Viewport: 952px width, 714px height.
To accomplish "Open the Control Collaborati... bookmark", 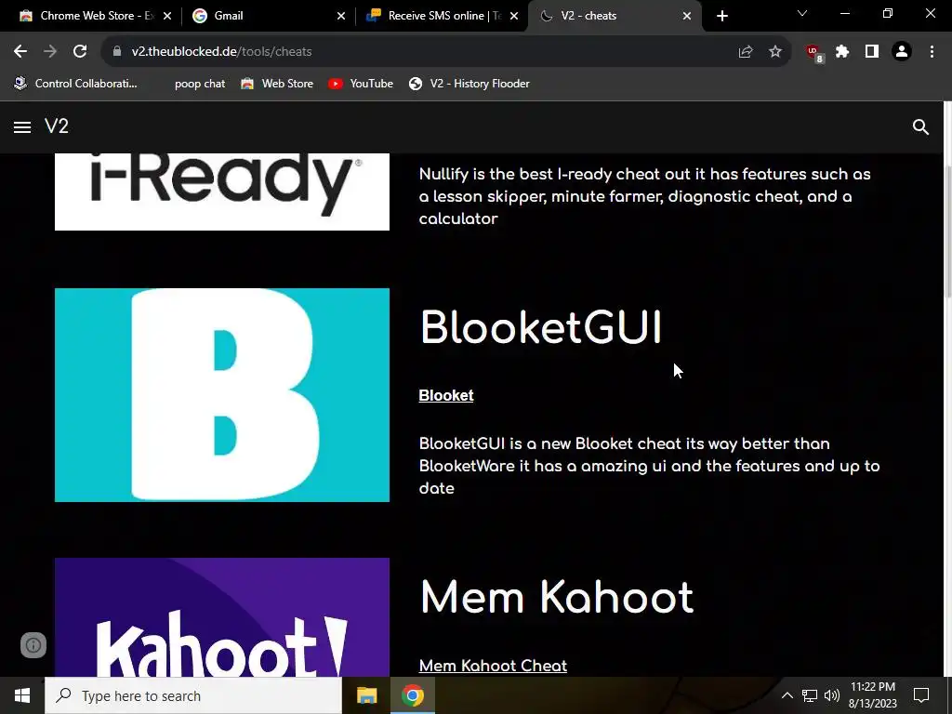I will coord(76,84).
